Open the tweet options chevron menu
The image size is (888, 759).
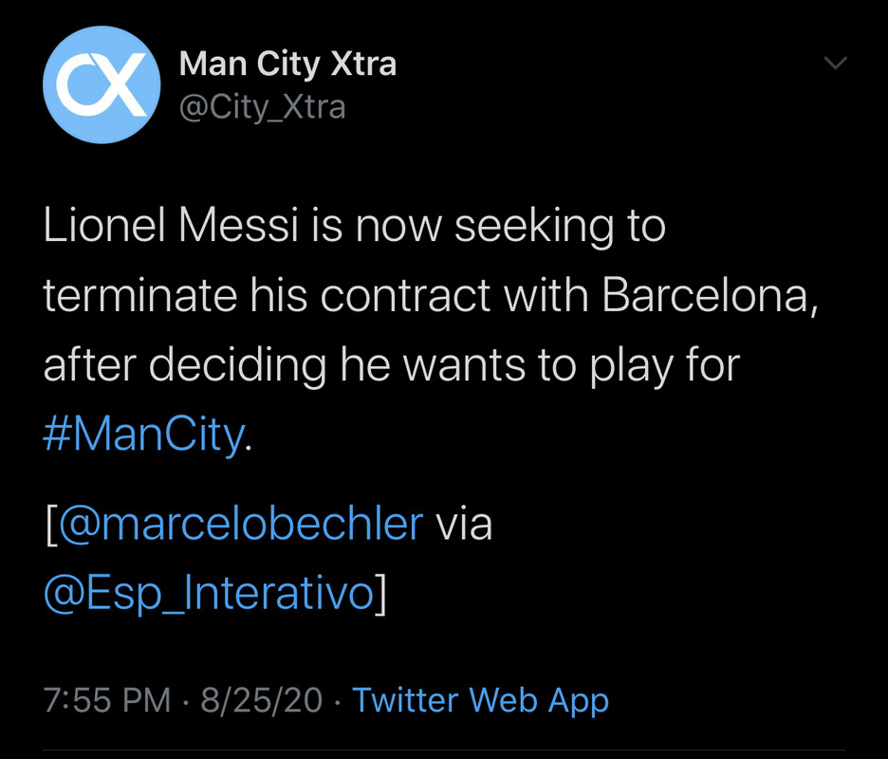coord(835,63)
